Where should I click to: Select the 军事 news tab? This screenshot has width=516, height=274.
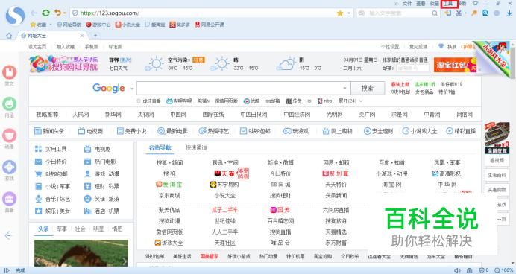tap(62, 229)
